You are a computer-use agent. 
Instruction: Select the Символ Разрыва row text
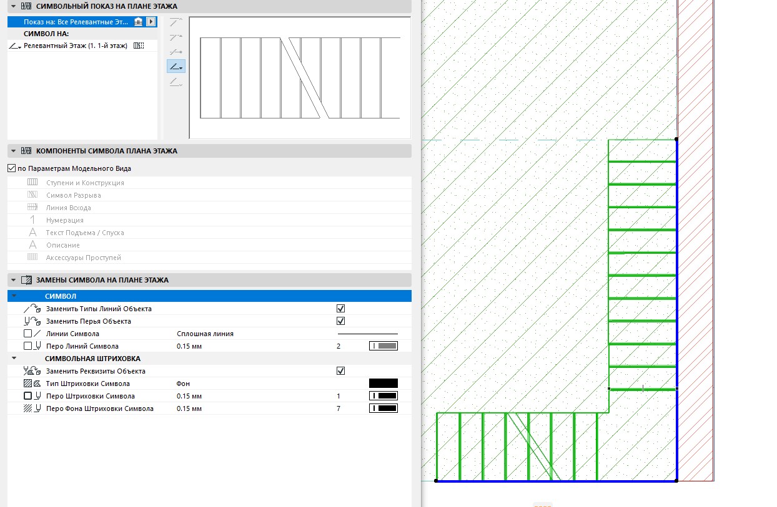(x=74, y=195)
